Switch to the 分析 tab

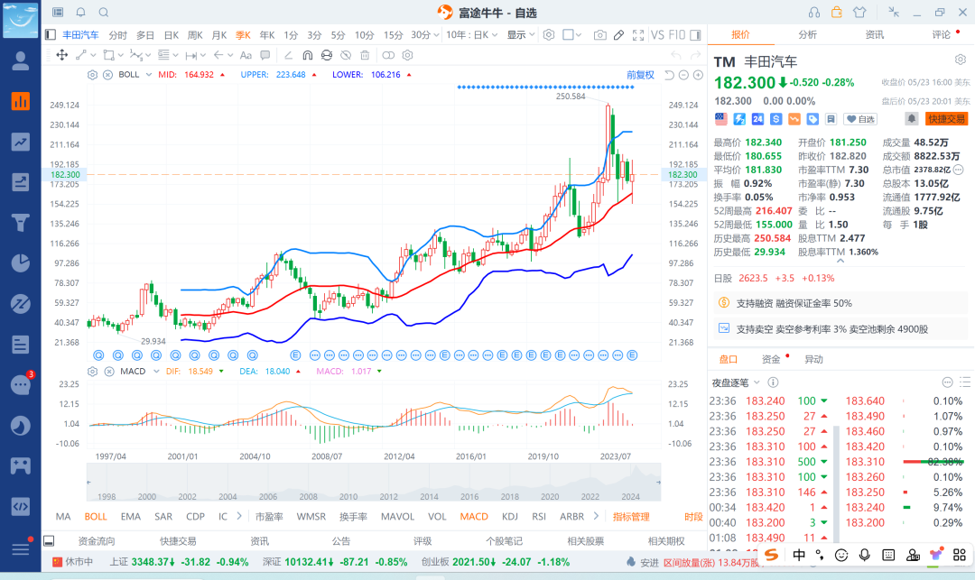808,35
